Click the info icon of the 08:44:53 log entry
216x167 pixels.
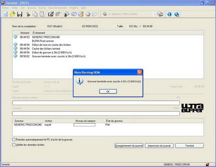[15, 37]
